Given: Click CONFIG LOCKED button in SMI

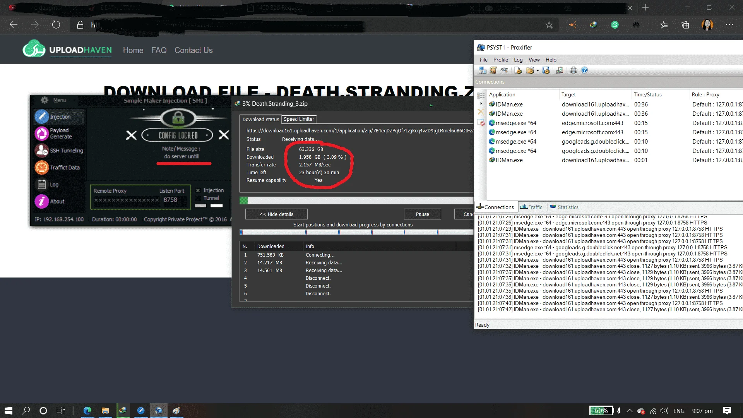Looking at the screenshot, I should [x=178, y=135].
